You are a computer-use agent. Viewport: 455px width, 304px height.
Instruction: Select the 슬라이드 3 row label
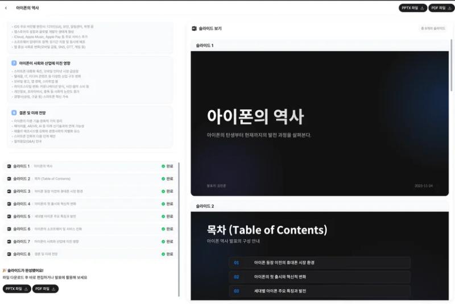(x=22, y=191)
